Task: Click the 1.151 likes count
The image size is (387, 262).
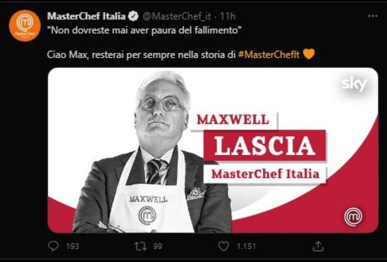Action: [246, 246]
